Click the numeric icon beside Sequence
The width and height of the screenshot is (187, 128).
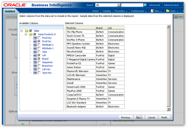[35, 62]
